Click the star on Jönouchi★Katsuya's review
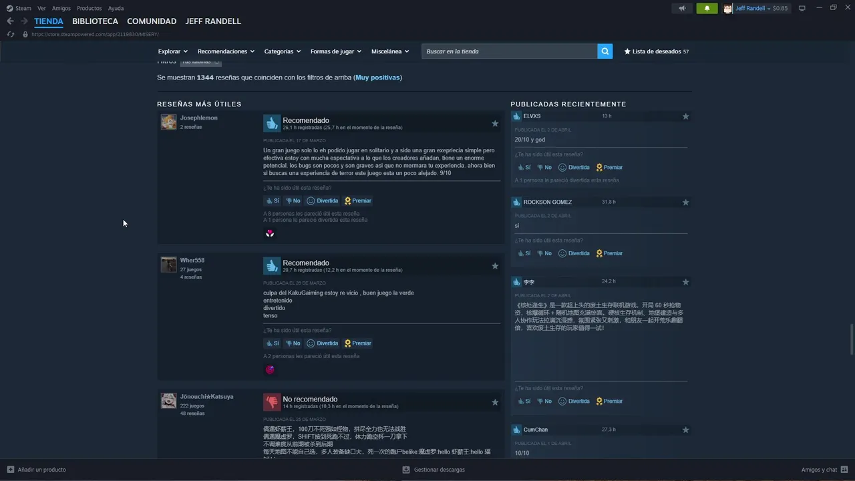 (x=495, y=402)
